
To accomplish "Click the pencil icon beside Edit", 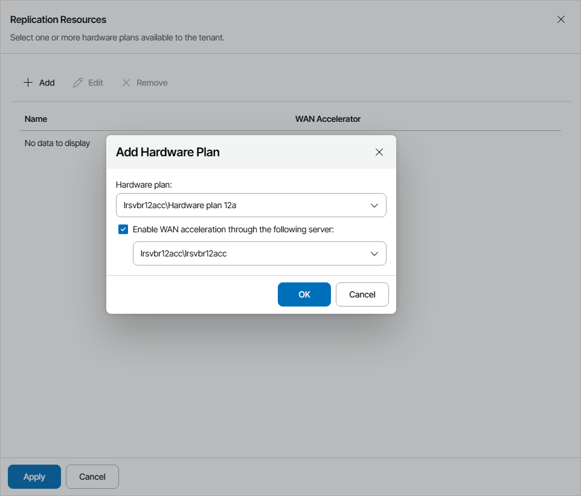I will tap(77, 83).
